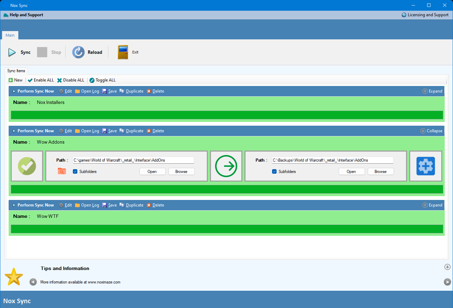Open Log for Wow WTF
The width and height of the screenshot is (453, 308).
(x=87, y=205)
